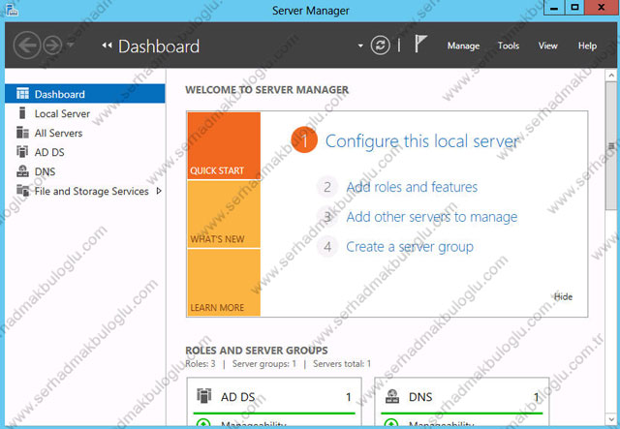Select Dashboard in the sidebar
620x429 pixels.
pyautogui.click(x=85, y=94)
